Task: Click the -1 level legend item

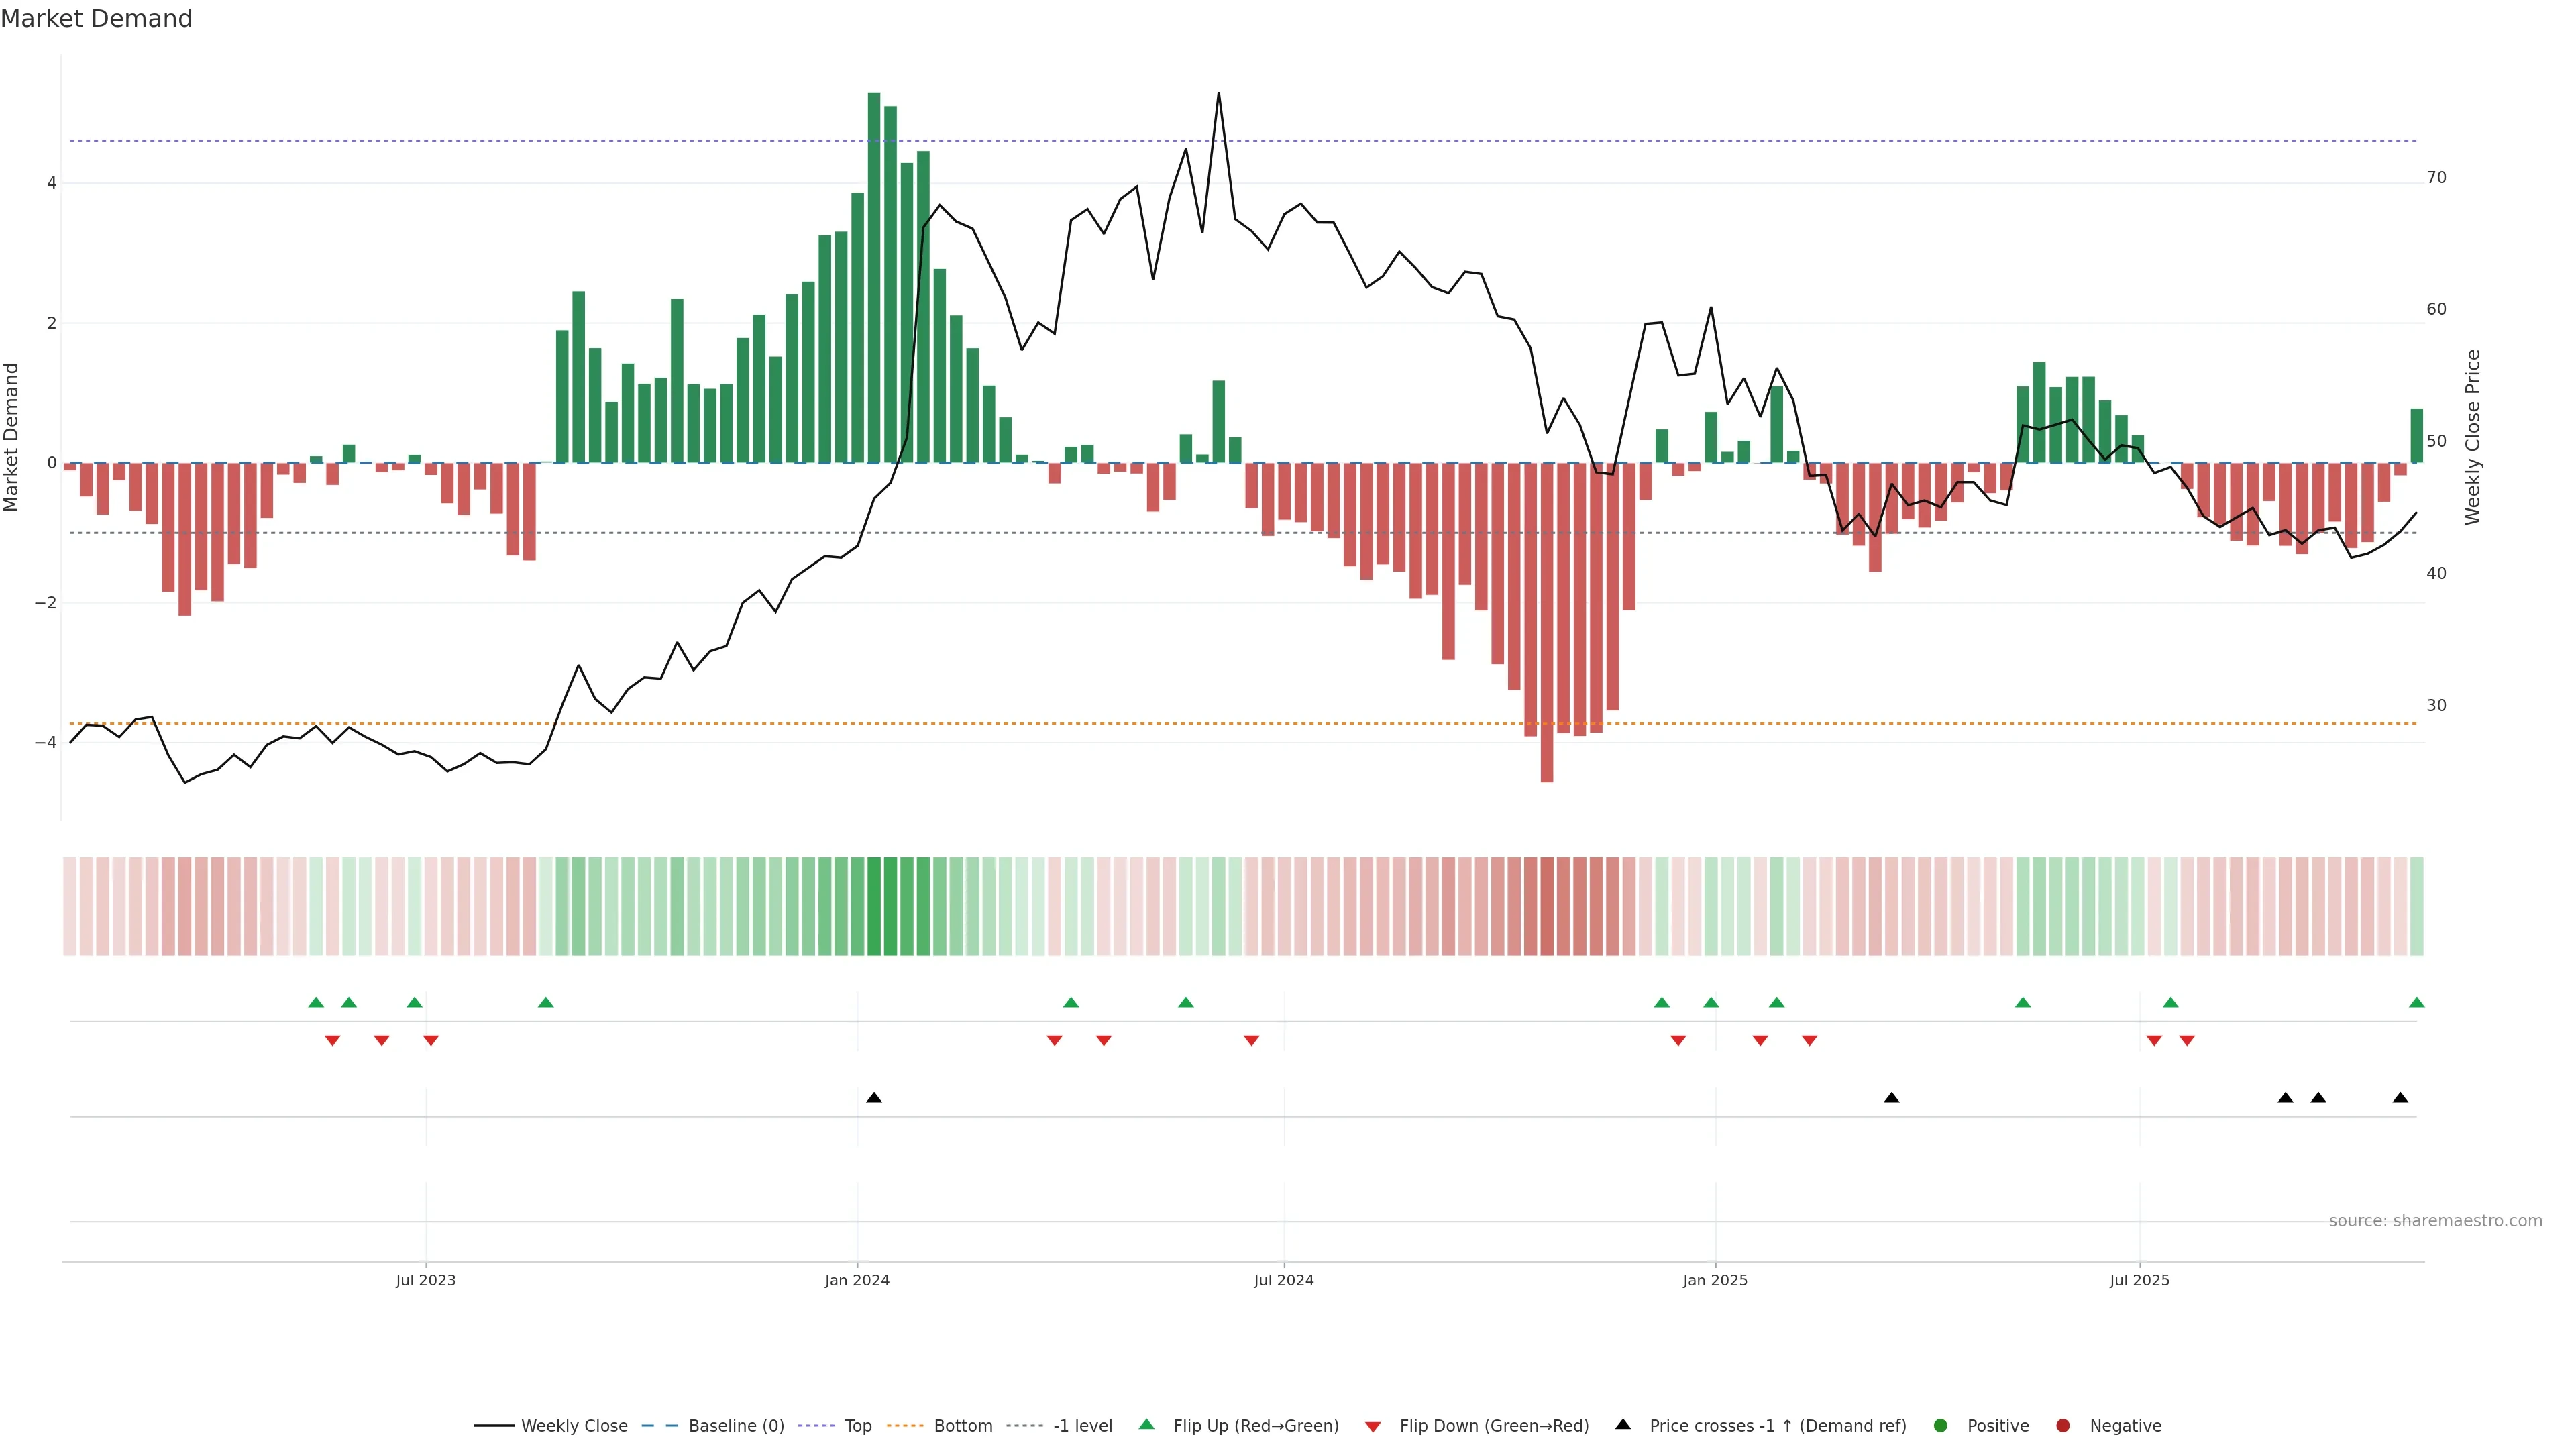Action: (x=1082, y=1426)
